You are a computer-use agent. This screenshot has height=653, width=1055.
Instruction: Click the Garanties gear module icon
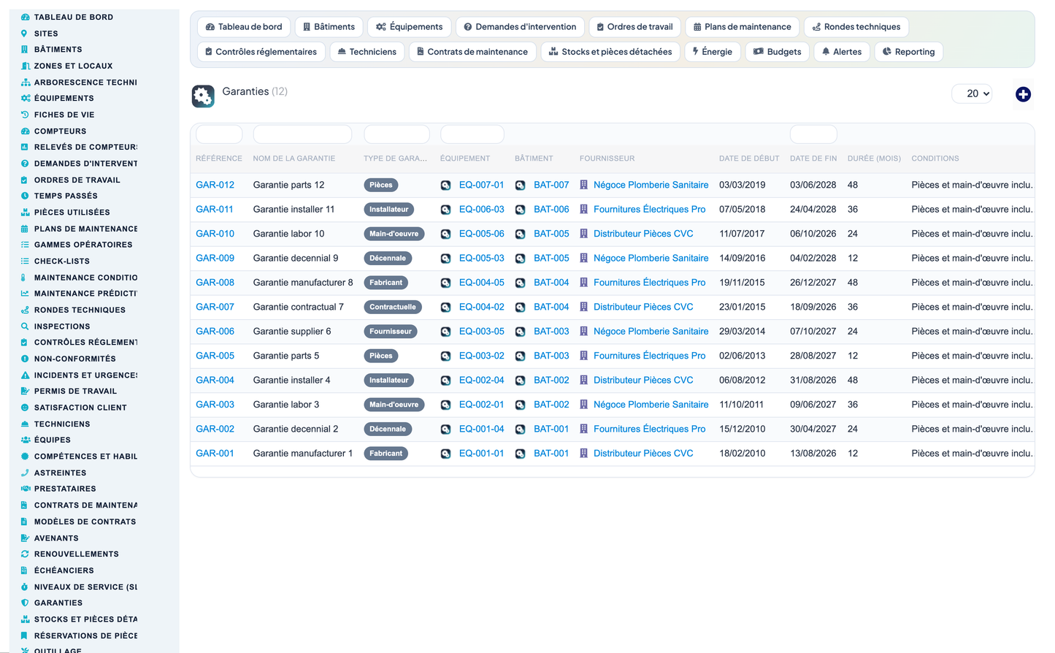pyautogui.click(x=203, y=96)
